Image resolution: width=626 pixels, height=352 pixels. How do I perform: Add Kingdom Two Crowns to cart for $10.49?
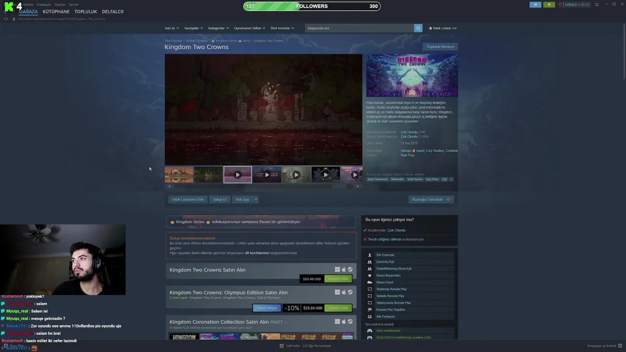[338, 279]
